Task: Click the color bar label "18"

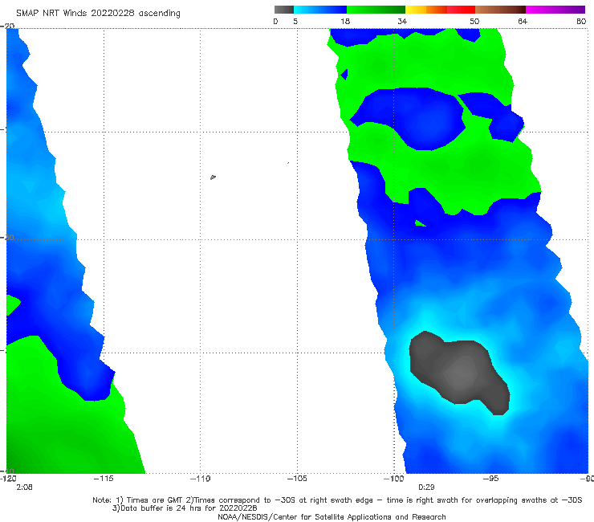Action: 345,22
